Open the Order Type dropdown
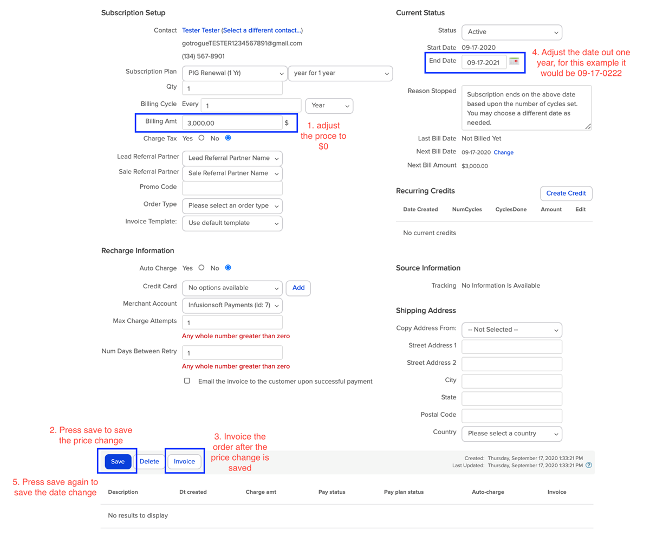The image size is (650, 536). 232,206
